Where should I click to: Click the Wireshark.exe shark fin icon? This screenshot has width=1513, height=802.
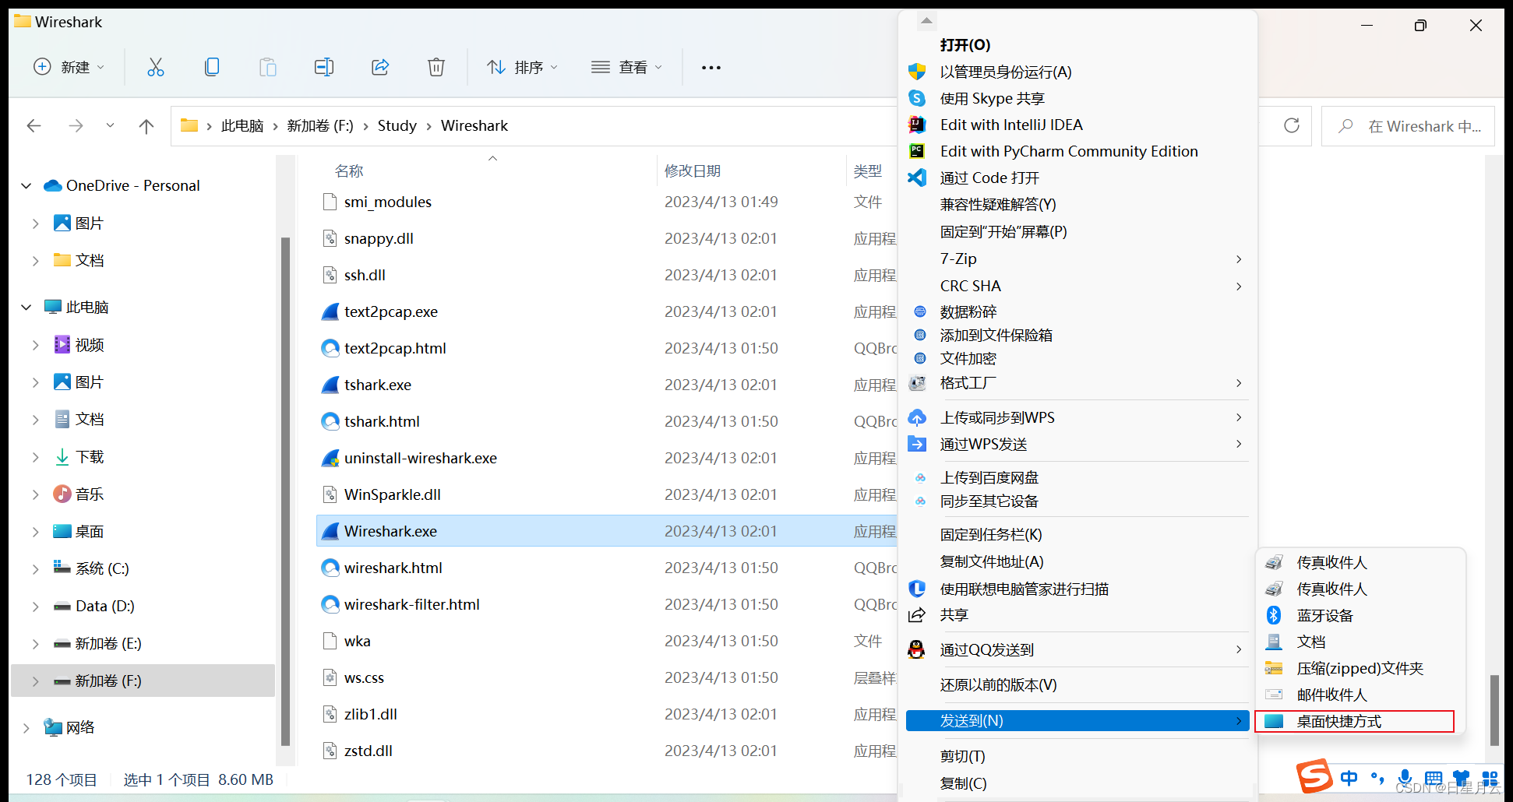330,531
